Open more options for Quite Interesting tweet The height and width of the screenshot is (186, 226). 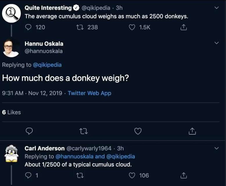click(216, 8)
